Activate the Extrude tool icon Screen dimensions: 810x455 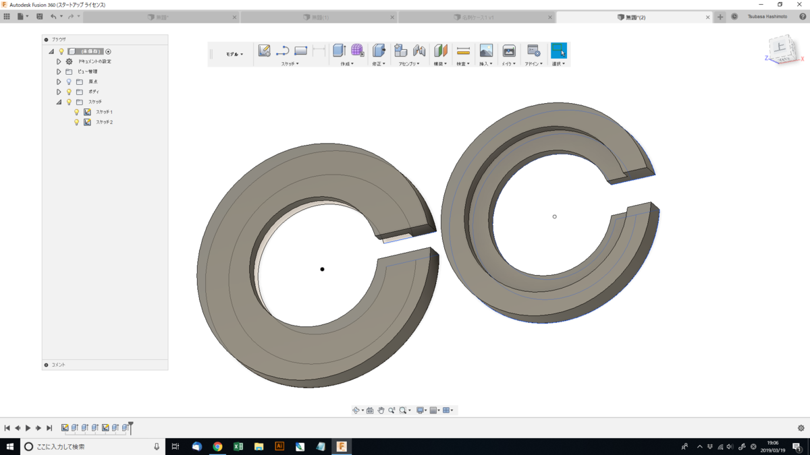(x=340, y=51)
